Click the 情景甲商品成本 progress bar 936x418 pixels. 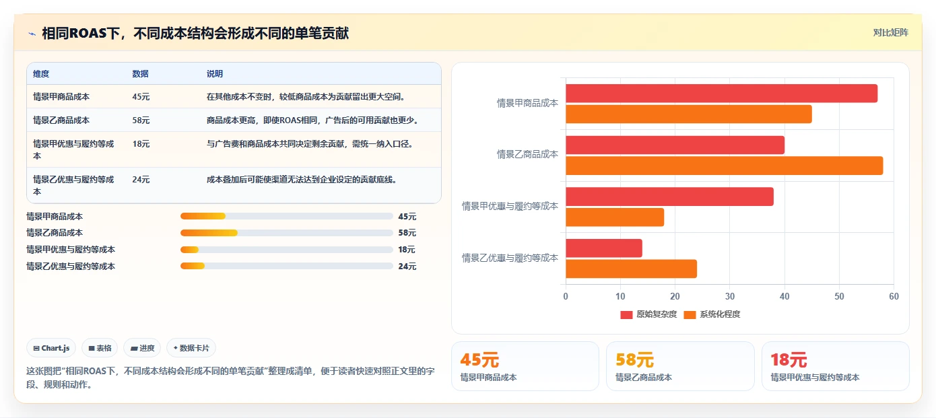coord(286,216)
